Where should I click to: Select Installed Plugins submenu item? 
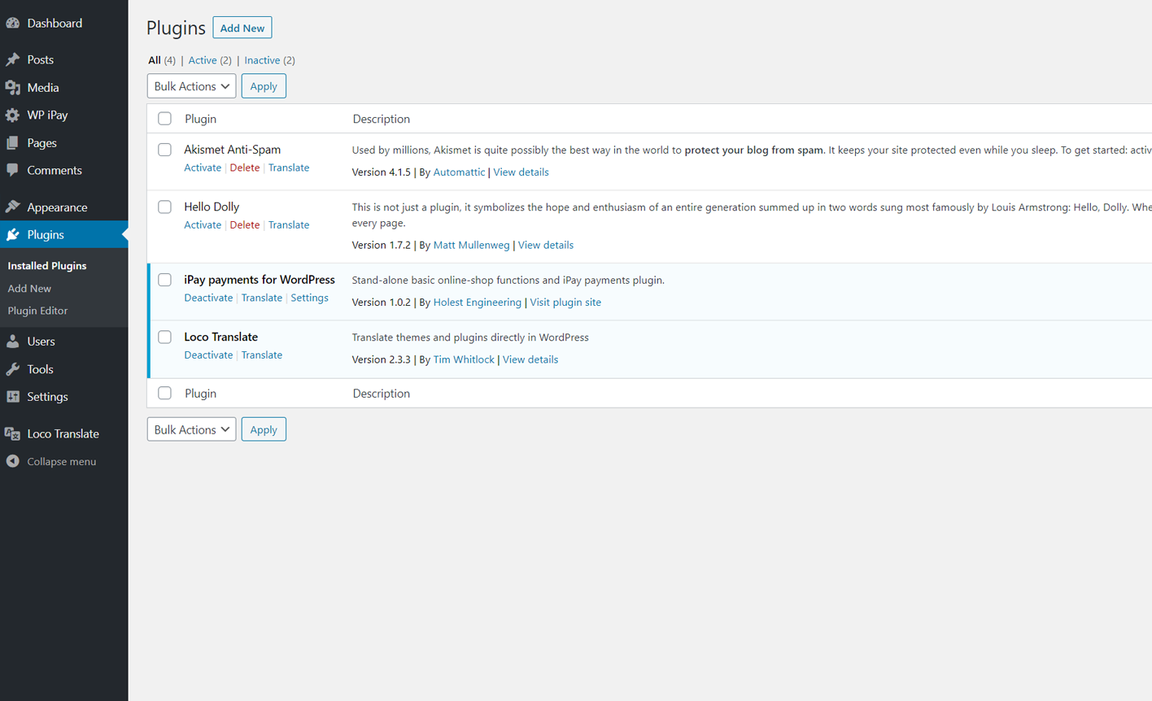click(47, 266)
